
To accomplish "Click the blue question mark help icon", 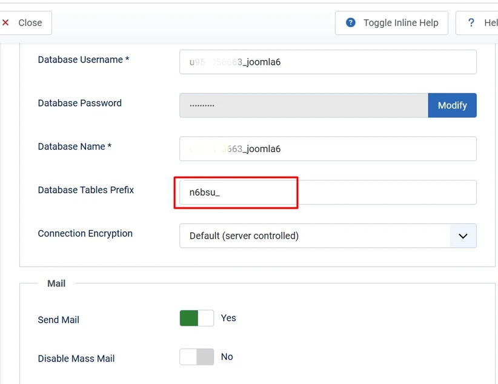I will coord(351,22).
